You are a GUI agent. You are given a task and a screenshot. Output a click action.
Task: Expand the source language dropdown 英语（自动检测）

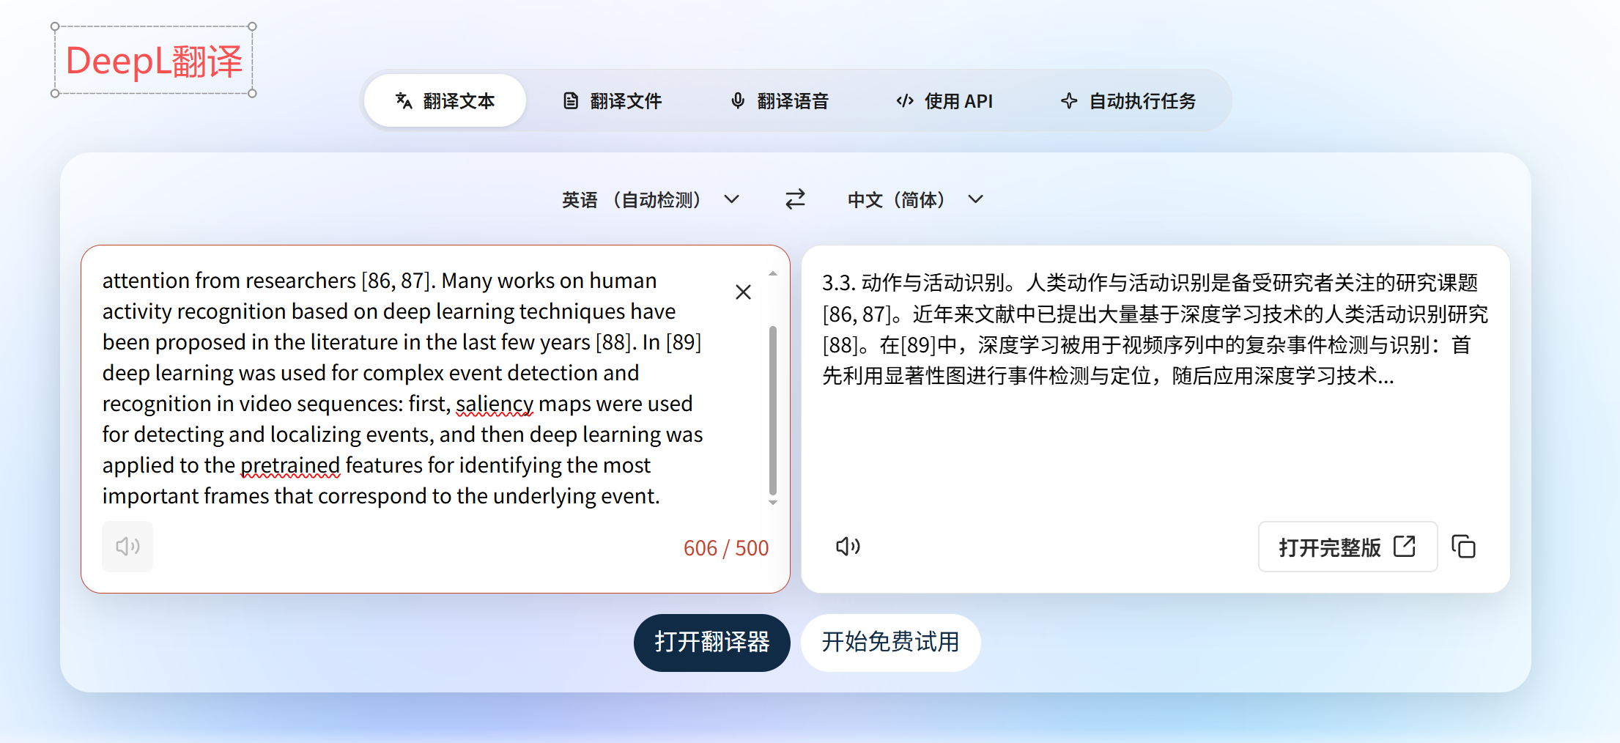651,199
